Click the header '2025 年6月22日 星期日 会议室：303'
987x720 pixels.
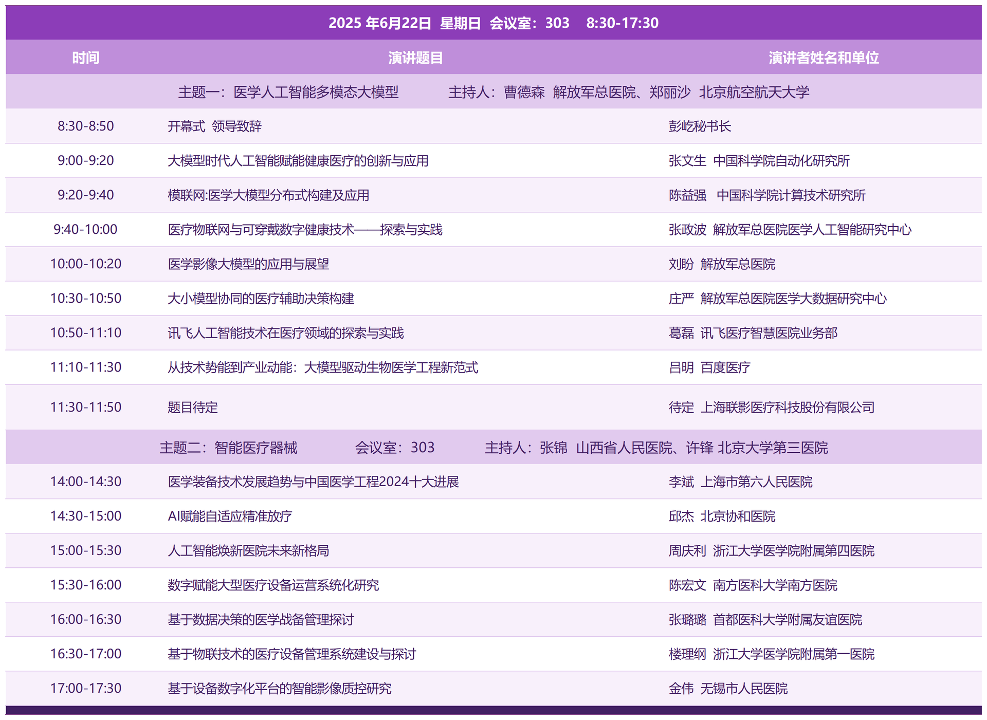[449, 23]
